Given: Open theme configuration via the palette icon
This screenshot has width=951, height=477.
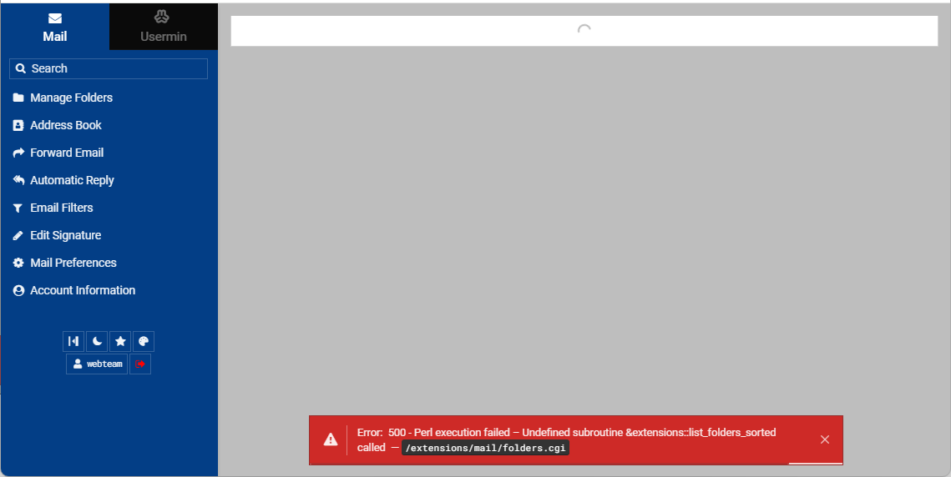Looking at the screenshot, I should point(143,341).
